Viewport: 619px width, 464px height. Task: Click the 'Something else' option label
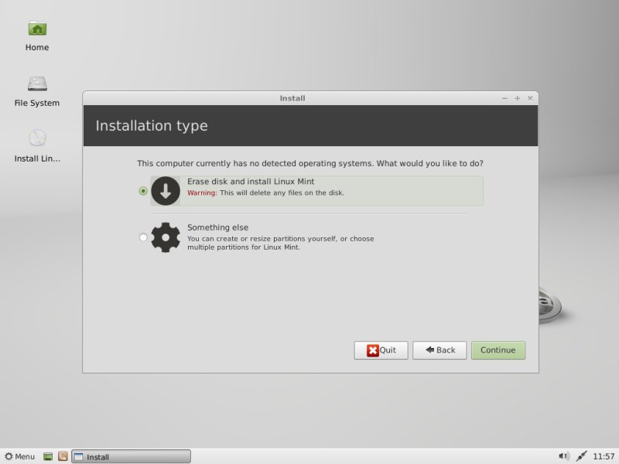[x=217, y=227]
